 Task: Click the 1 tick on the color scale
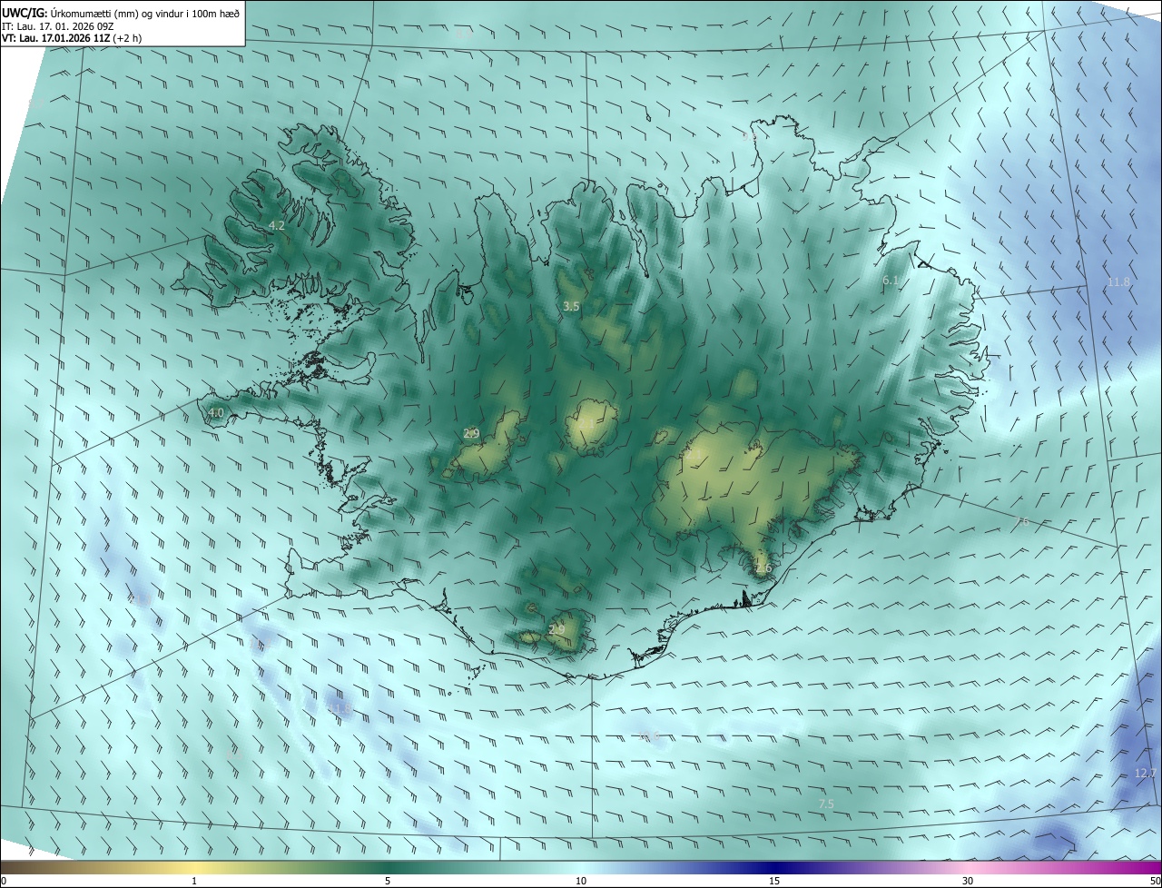pos(194,882)
